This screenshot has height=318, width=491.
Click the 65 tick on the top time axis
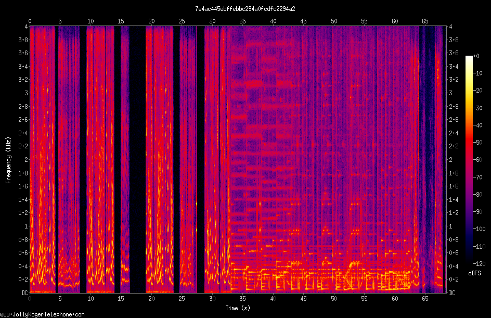point(425,21)
